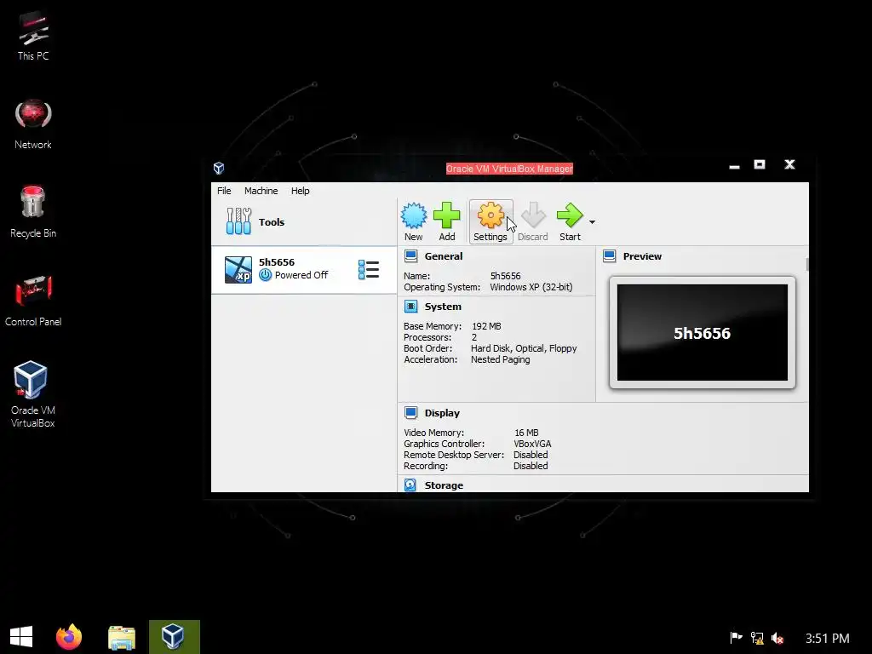Maximize the VirtualBox Manager window
Screen dimensions: 872x654
point(760,164)
